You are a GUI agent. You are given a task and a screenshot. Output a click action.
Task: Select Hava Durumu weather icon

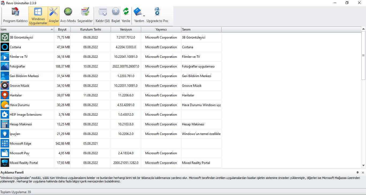(5, 105)
